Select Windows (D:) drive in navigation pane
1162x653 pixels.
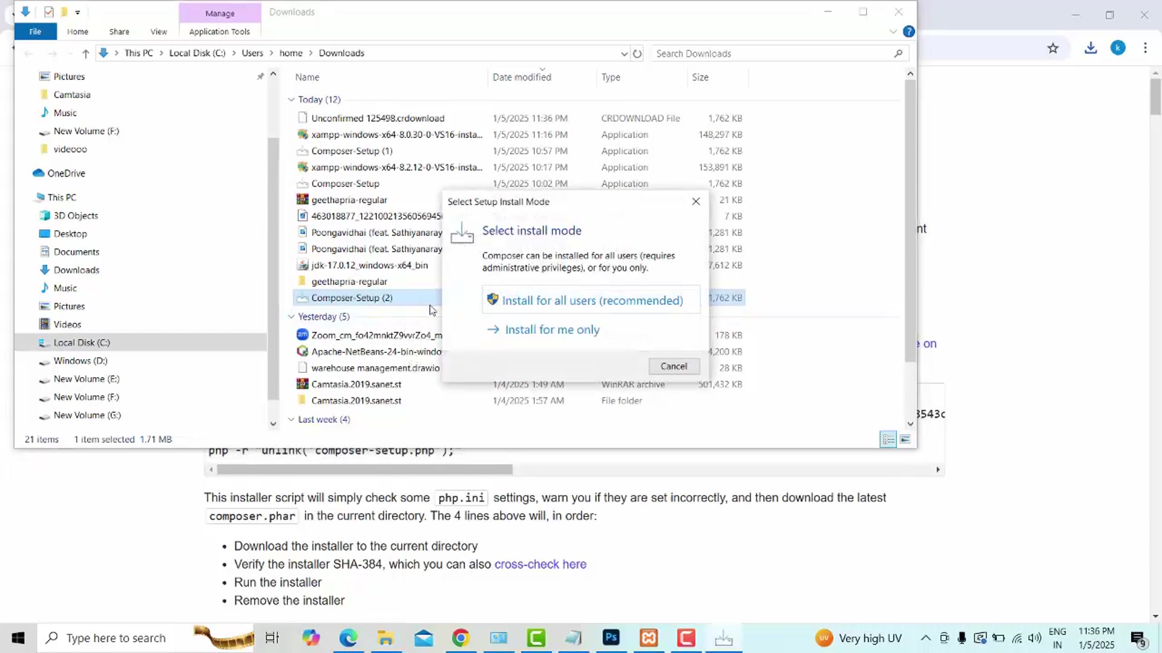(x=80, y=361)
